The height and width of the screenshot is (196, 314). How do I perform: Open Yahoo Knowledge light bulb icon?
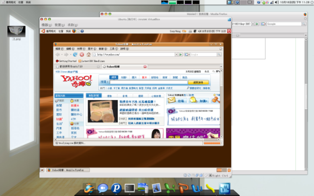click(193, 99)
